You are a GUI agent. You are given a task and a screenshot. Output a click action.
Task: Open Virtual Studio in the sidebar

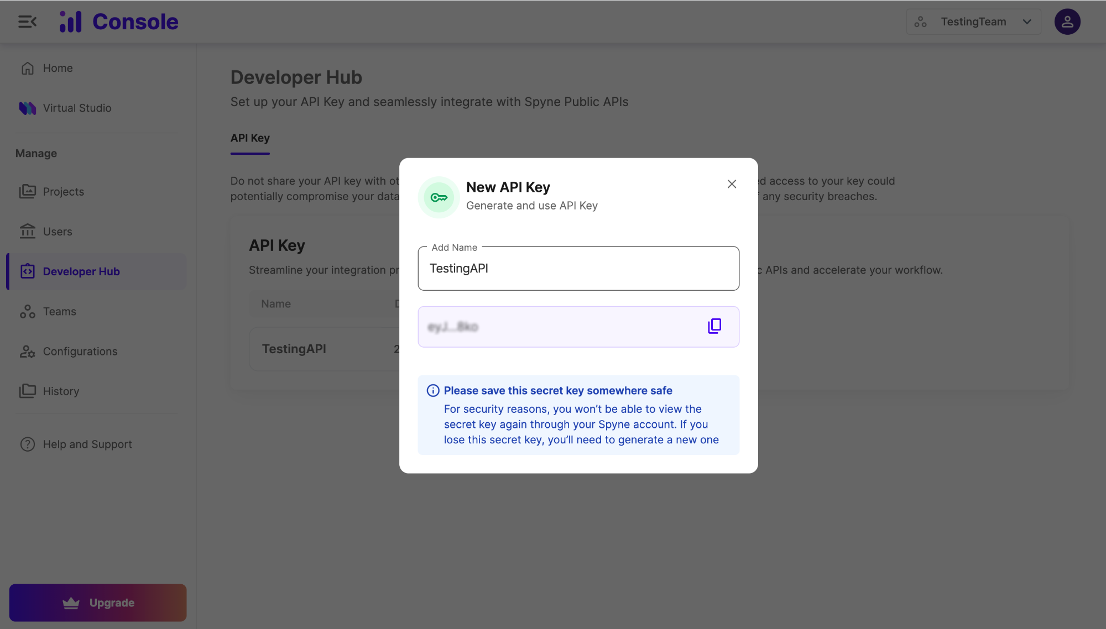coord(77,108)
